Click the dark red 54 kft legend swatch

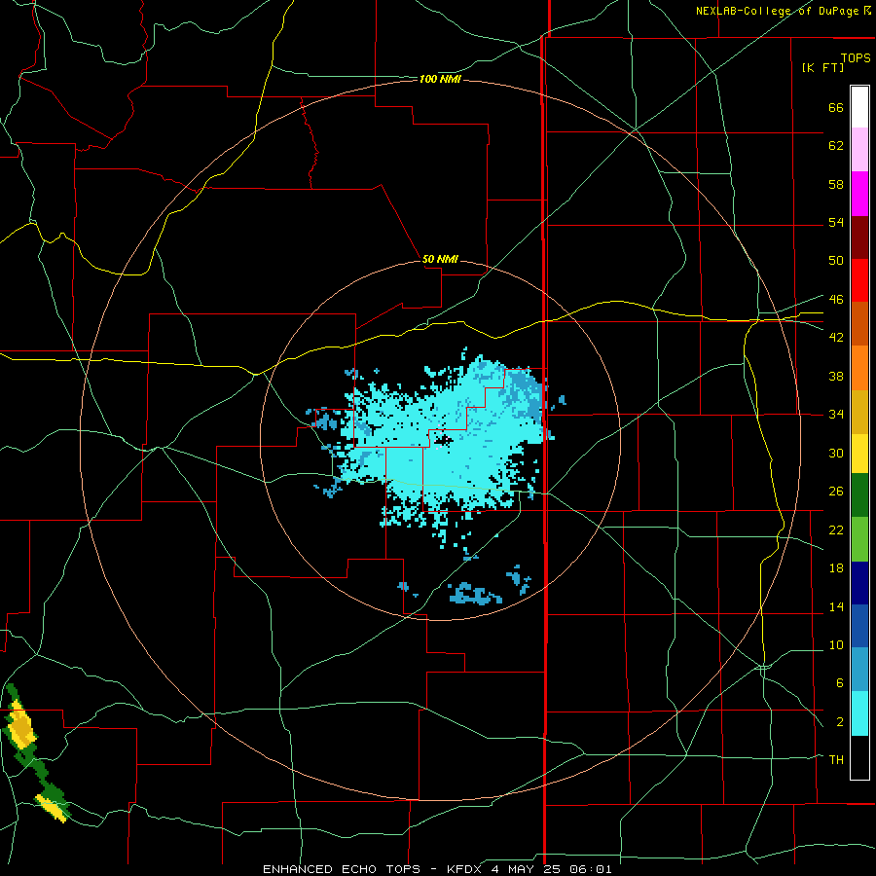pyautogui.click(x=859, y=237)
